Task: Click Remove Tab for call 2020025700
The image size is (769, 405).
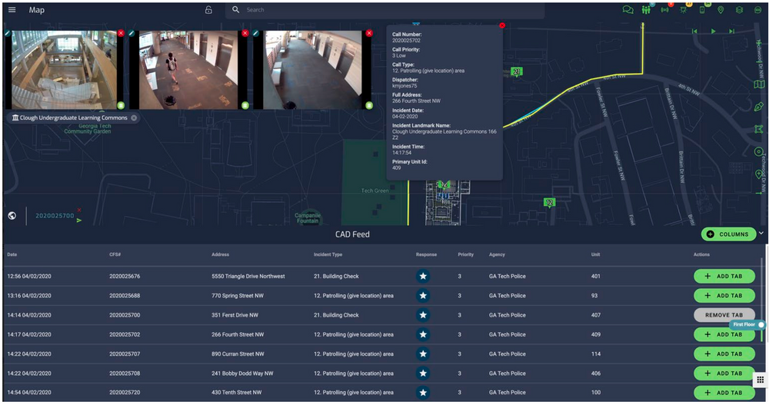Action: pyautogui.click(x=724, y=315)
